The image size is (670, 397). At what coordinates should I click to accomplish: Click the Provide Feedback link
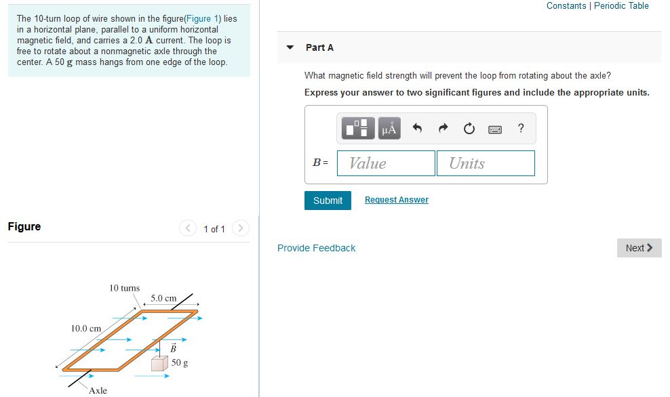(x=315, y=248)
